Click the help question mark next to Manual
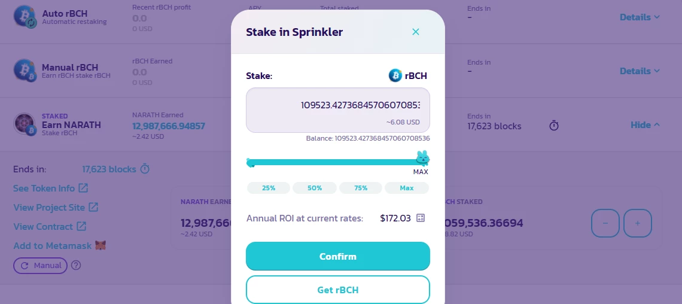 point(76,265)
